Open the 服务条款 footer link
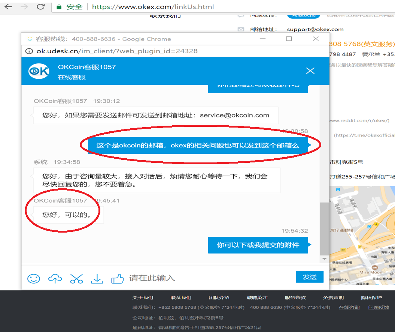 click(x=295, y=297)
